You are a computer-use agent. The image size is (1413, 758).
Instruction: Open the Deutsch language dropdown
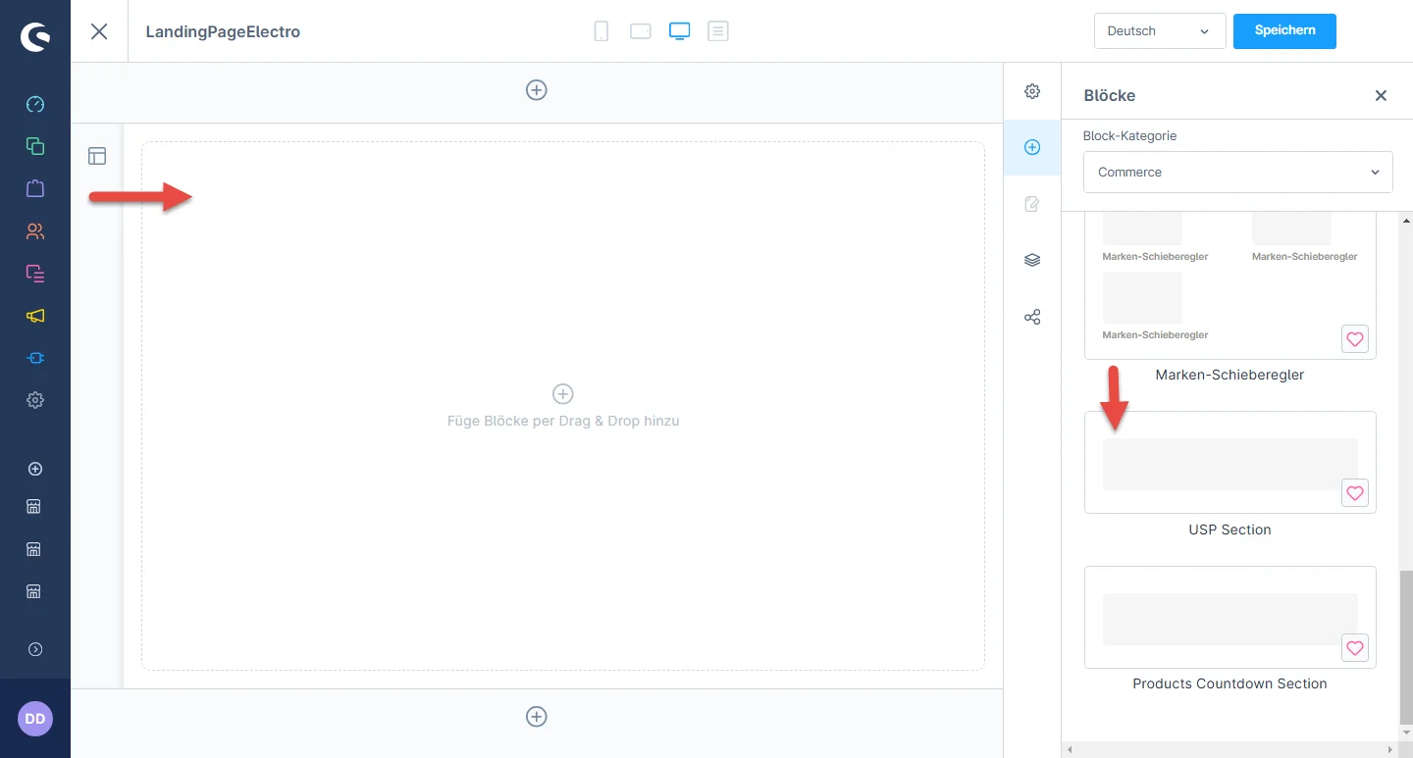point(1159,31)
